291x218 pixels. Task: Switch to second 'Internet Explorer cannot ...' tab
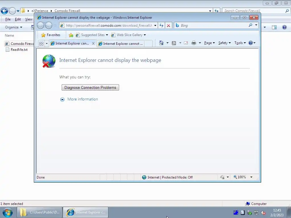click(x=120, y=43)
